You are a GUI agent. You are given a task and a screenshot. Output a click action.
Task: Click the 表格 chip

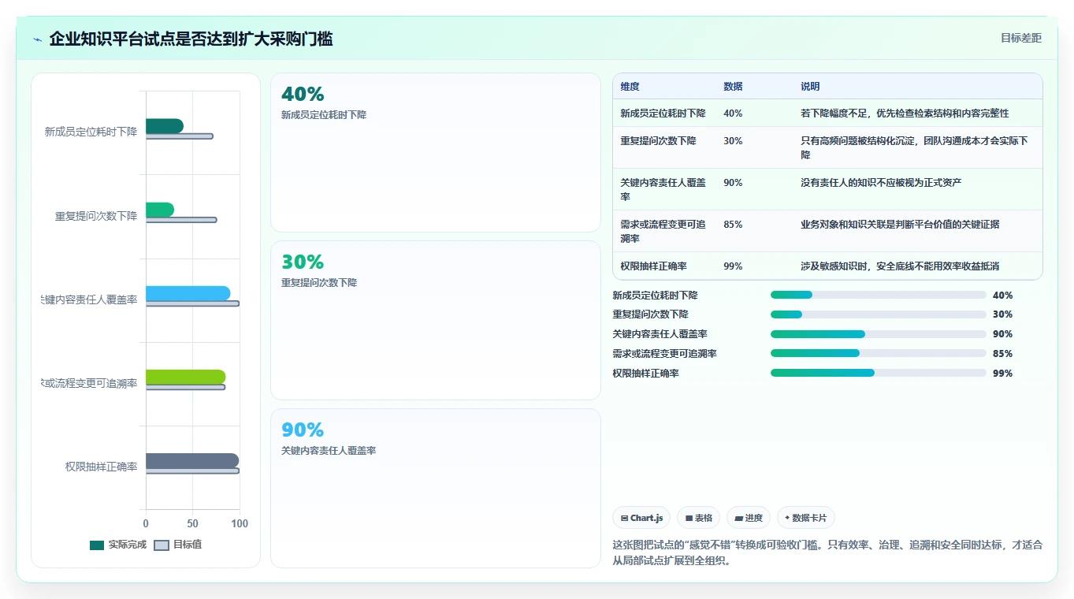699,518
